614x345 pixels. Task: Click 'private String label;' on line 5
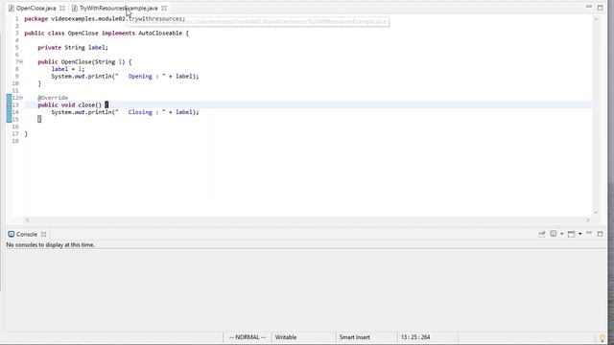click(x=73, y=47)
